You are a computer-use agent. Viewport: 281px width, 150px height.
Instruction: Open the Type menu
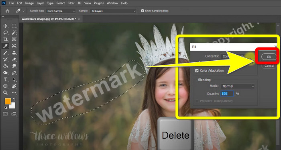tap(50, 3)
